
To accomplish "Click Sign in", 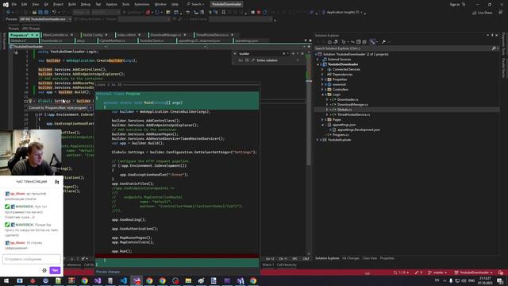I will pos(455,4).
